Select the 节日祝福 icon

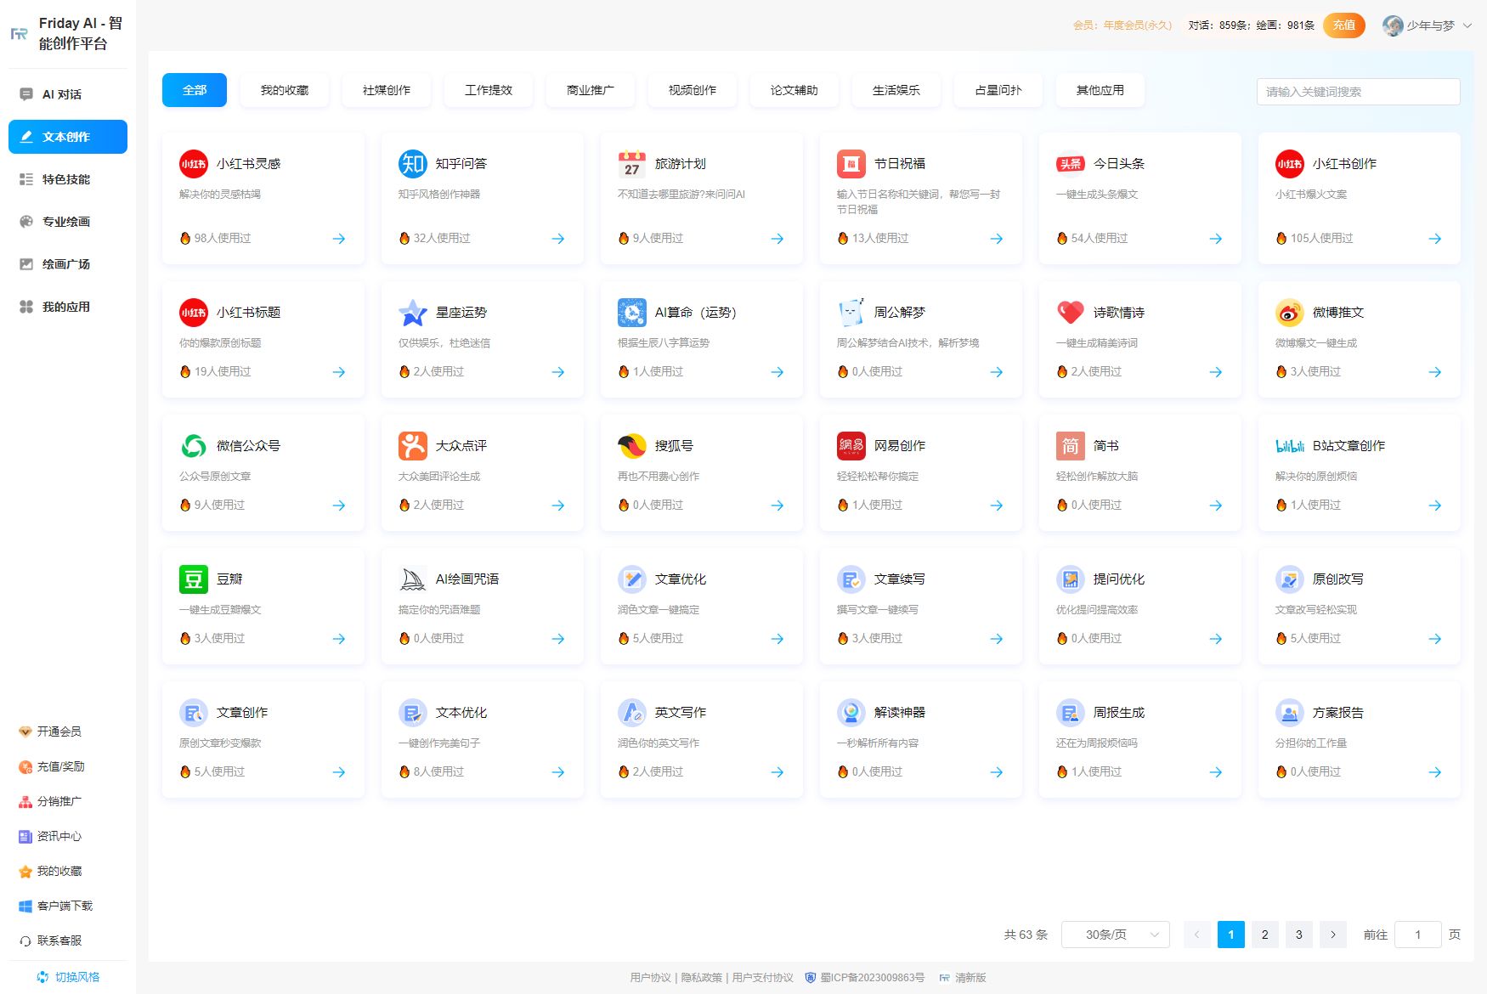pyautogui.click(x=851, y=164)
